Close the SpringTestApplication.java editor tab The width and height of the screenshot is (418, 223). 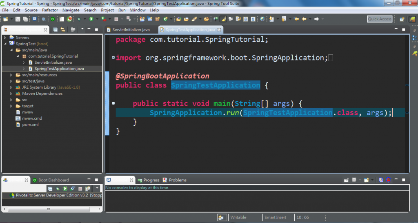pyautogui.click(x=219, y=29)
